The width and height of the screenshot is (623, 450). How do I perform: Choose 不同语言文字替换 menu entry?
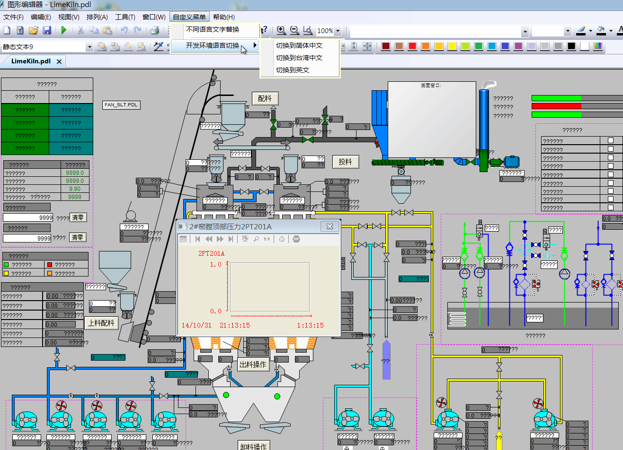pos(213,29)
